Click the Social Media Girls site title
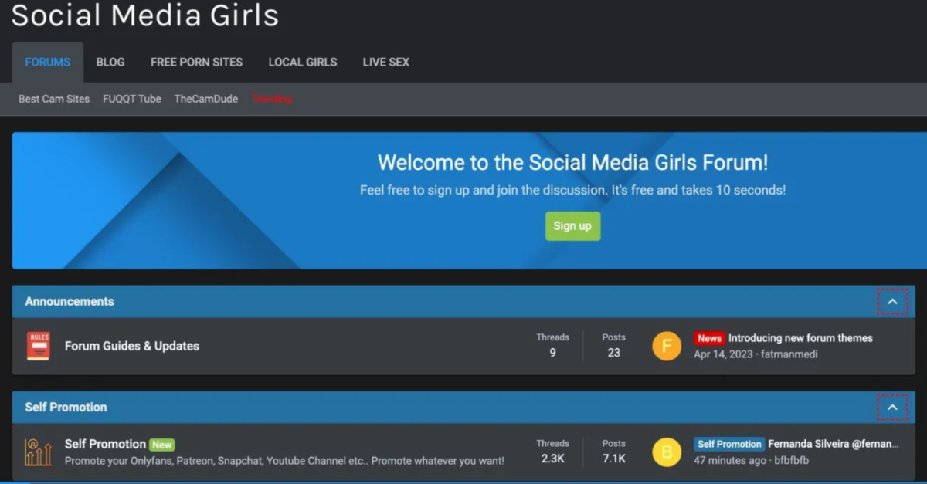 coord(145,15)
